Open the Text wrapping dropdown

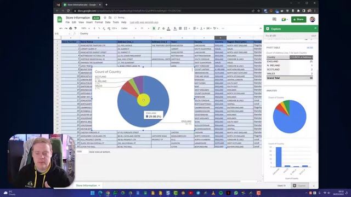coord(209,28)
